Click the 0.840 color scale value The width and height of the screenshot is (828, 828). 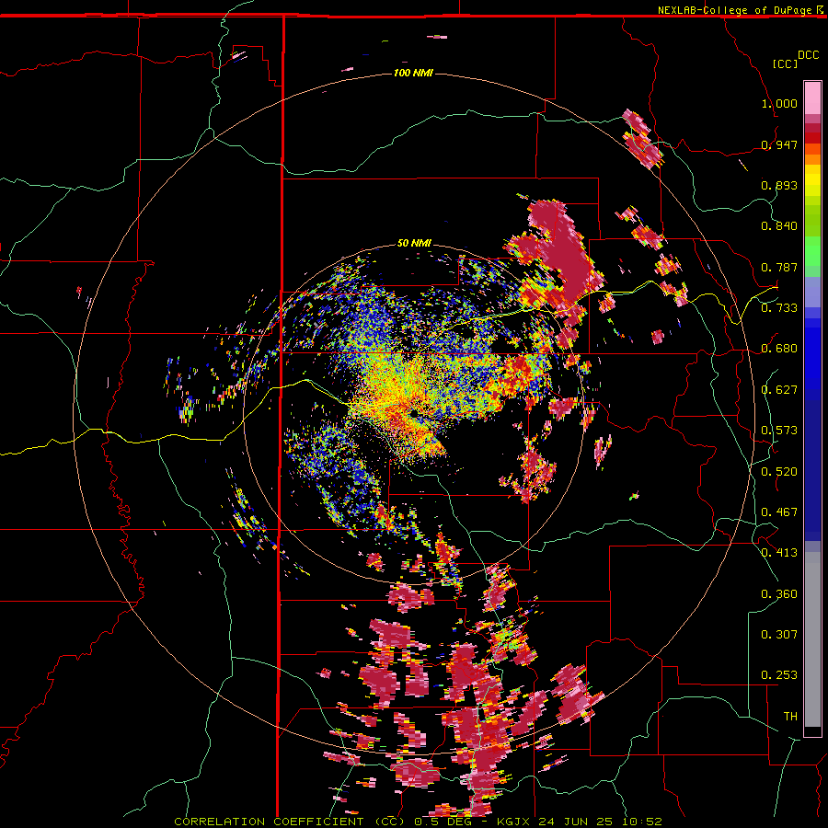(x=779, y=226)
